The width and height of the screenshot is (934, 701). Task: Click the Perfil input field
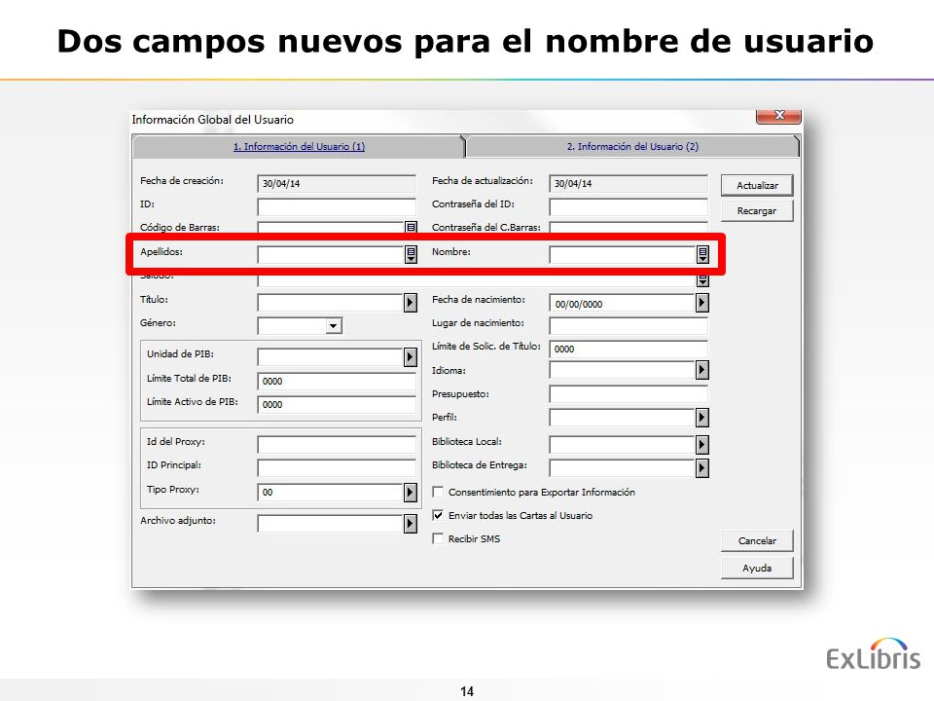623,418
